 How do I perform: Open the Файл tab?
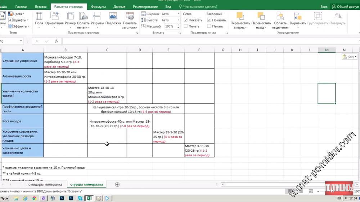click(x=3, y=7)
